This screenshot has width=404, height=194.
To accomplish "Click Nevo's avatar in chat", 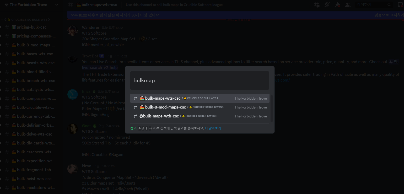I will pyautogui.click(x=73, y=169).
